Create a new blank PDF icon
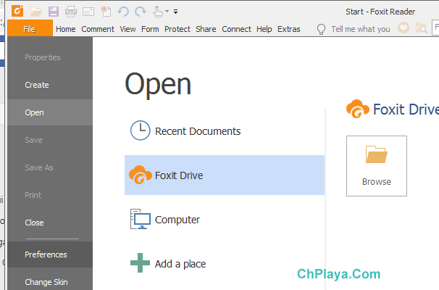The width and height of the screenshot is (439, 290). [106, 11]
